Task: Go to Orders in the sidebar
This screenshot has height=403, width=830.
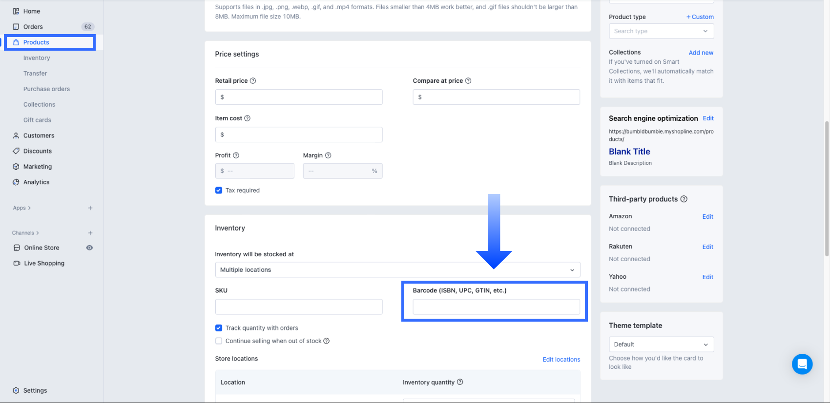Action: 33,27
